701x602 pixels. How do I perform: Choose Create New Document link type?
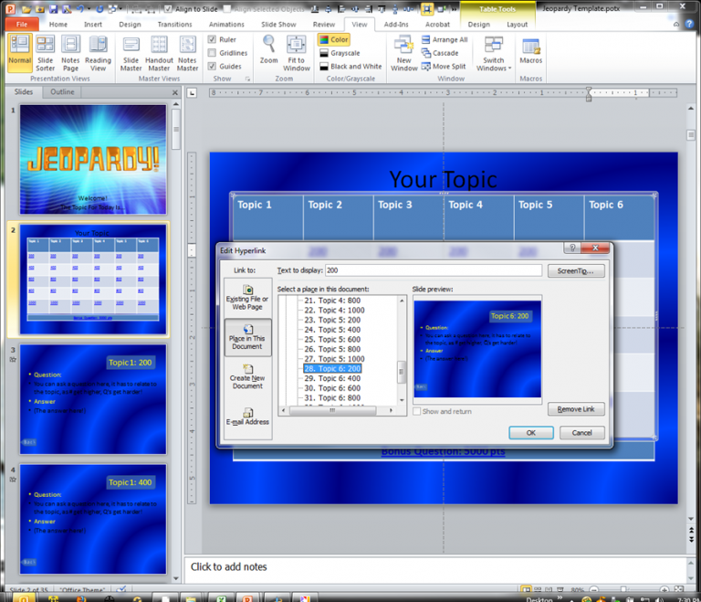pos(247,377)
